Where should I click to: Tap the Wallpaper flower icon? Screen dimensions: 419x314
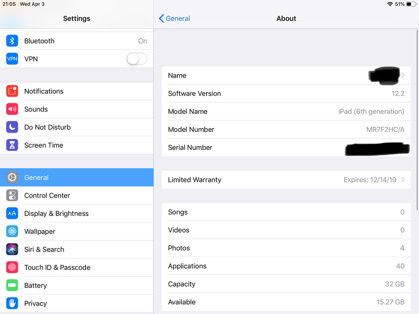(x=12, y=231)
